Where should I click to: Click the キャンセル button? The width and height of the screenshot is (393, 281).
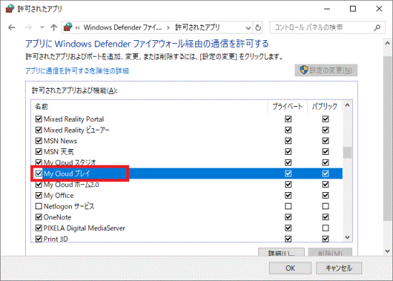click(x=338, y=268)
